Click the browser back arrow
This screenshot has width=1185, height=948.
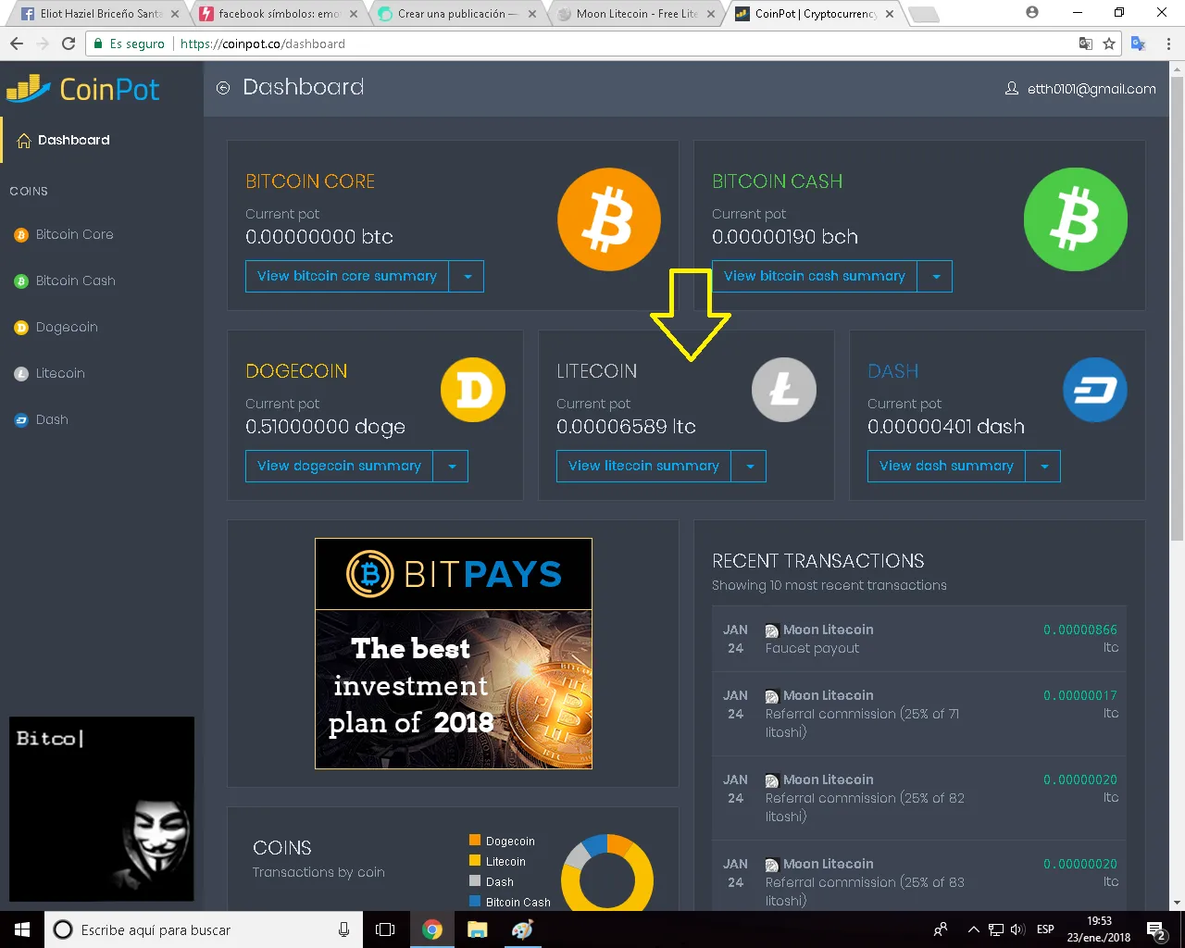tap(17, 44)
